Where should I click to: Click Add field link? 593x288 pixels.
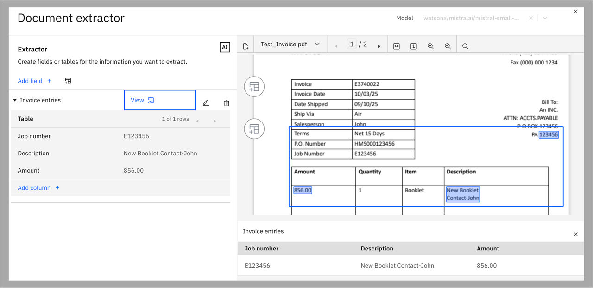35,81
